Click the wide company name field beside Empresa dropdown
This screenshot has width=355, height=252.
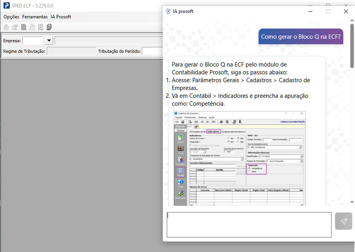(x=109, y=40)
